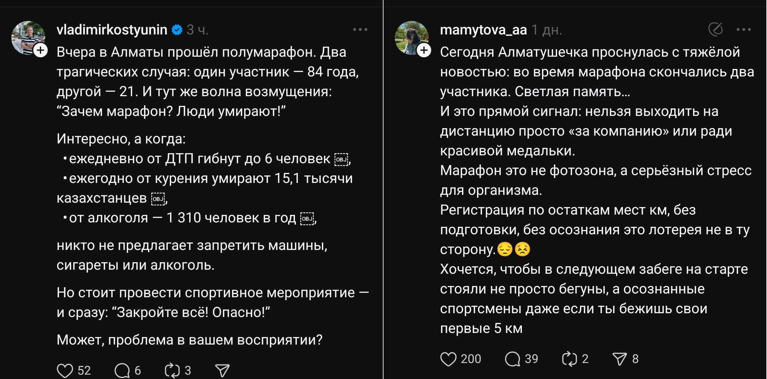Open more options menu for mamytova_aa post
The image size is (767, 379).
point(743,30)
